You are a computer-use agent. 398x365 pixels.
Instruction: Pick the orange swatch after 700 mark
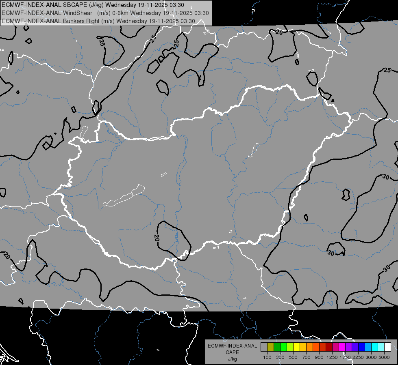(309, 347)
